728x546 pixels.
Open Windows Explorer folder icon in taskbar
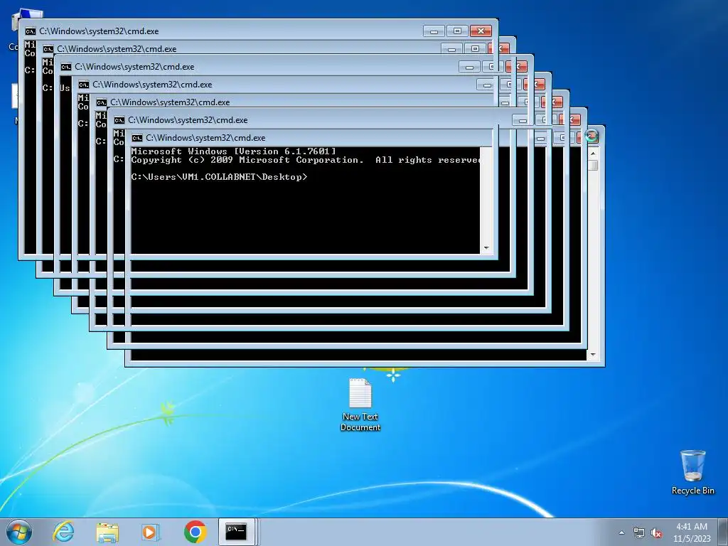click(107, 532)
